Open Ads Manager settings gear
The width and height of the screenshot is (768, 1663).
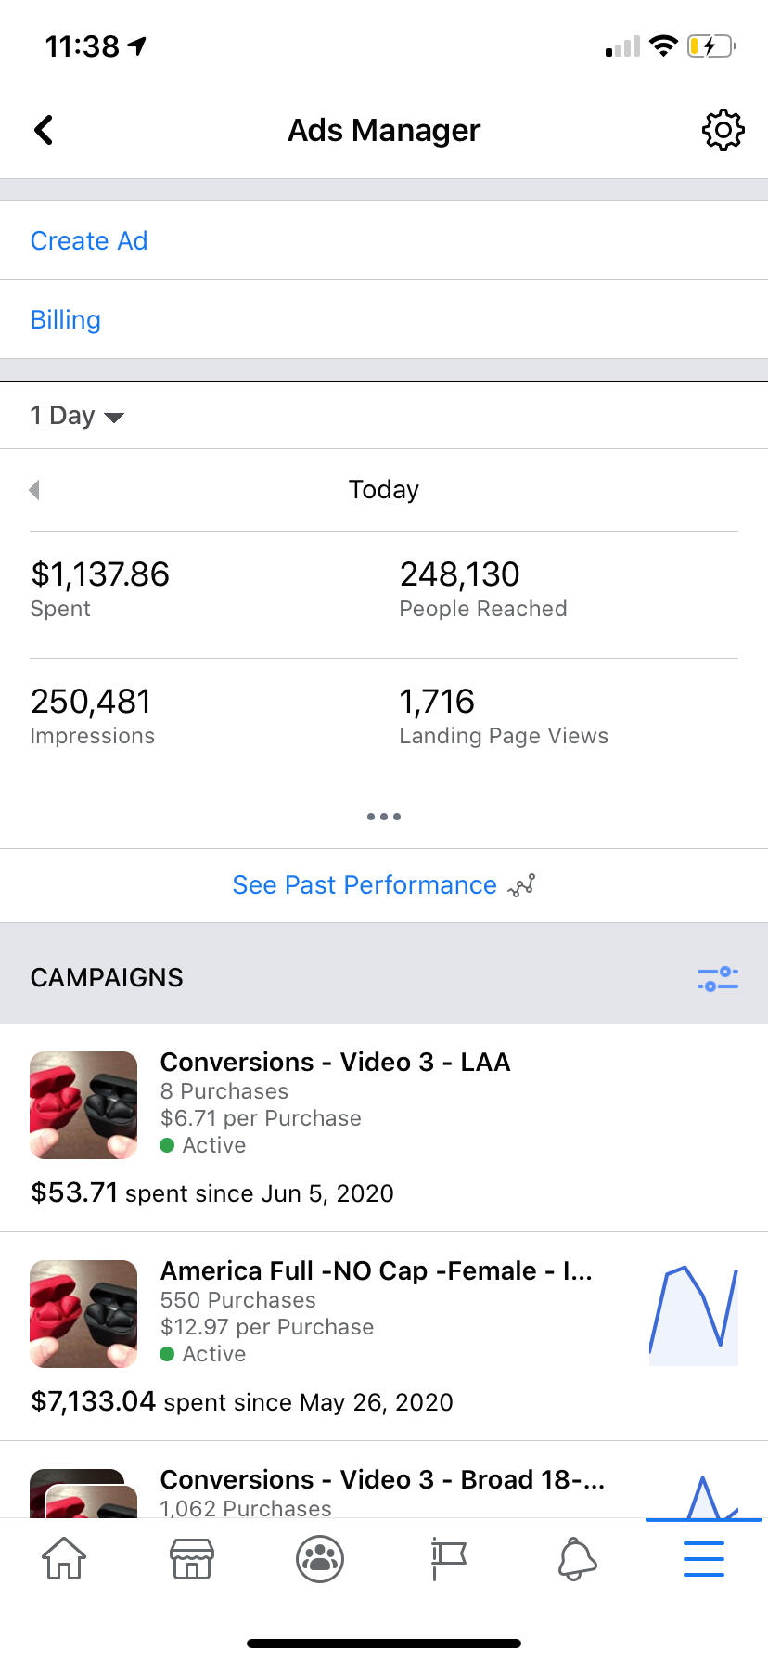click(723, 130)
